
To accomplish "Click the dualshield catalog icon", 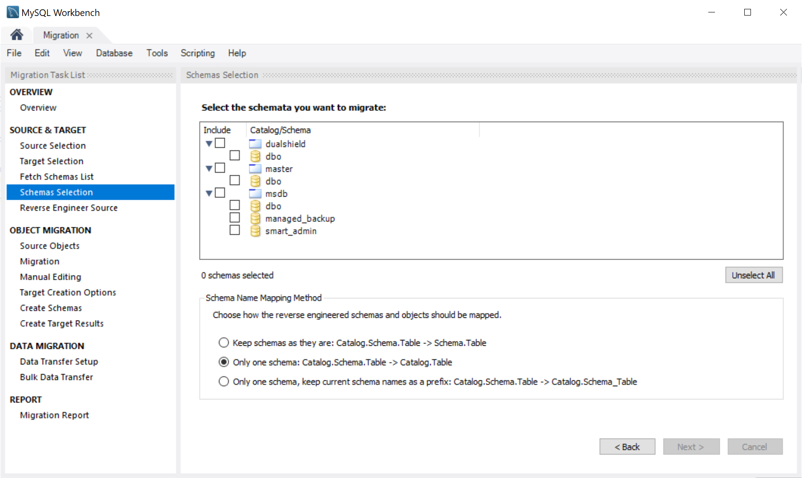I will (x=255, y=144).
